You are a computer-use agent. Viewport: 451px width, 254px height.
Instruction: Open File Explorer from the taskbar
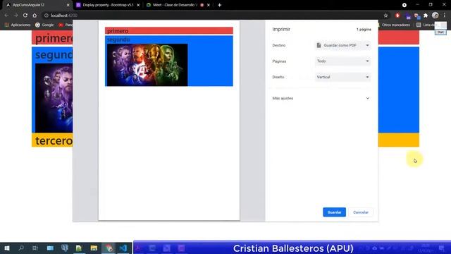click(x=94, y=248)
